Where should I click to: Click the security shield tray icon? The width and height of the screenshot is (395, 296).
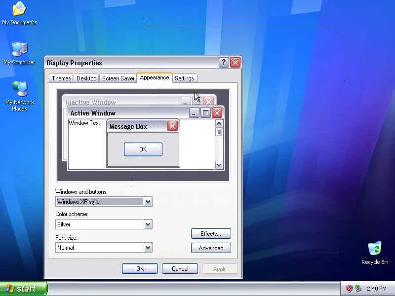(349, 289)
